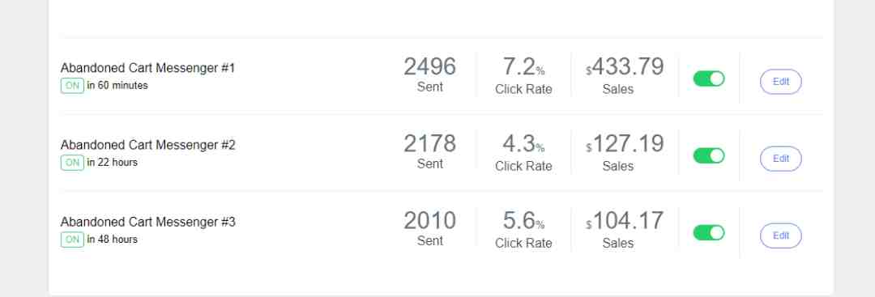Click the ON badge for 60 minutes message
875x297 pixels.
tap(73, 86)
